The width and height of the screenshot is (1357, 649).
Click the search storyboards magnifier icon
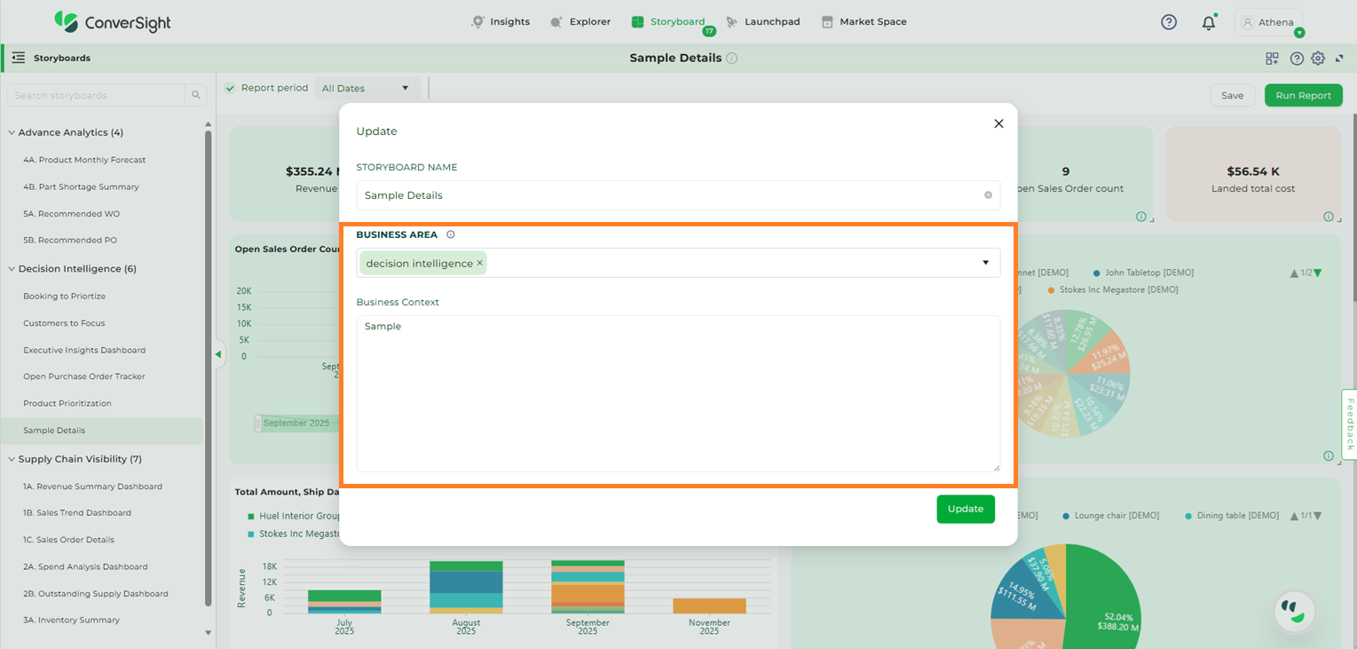195,95
